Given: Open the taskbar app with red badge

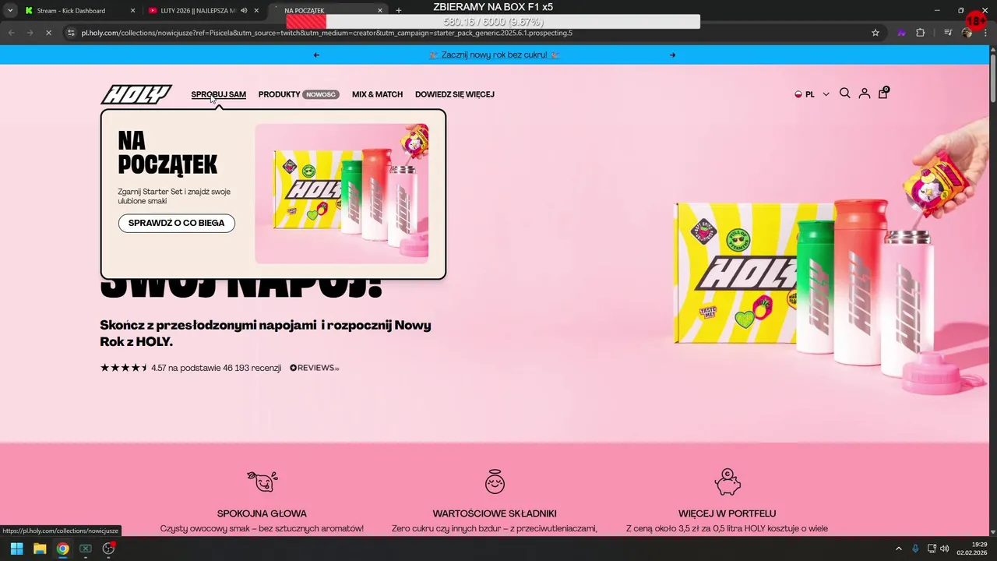Looking at the screenshot, I should 108,549.
